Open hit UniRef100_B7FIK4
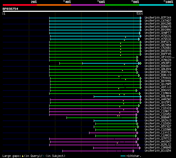The width and height of the screenshot is (176, 158). pyautogui.click(x=158, y=18)
